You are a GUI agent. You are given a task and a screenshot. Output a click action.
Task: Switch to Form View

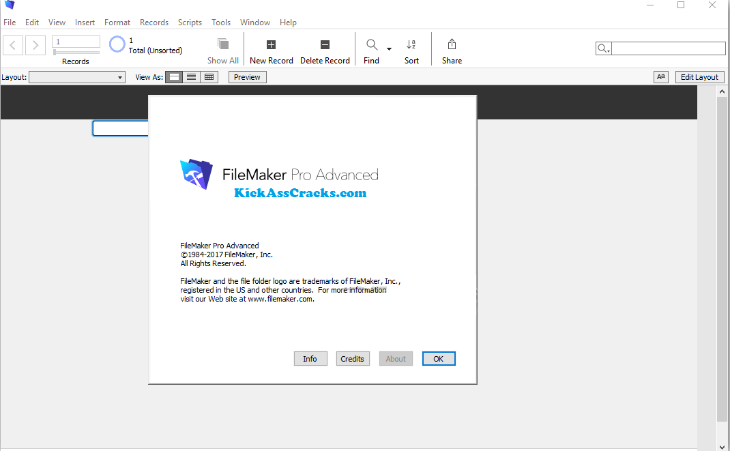pyautogui.click(x=174, y=76)
